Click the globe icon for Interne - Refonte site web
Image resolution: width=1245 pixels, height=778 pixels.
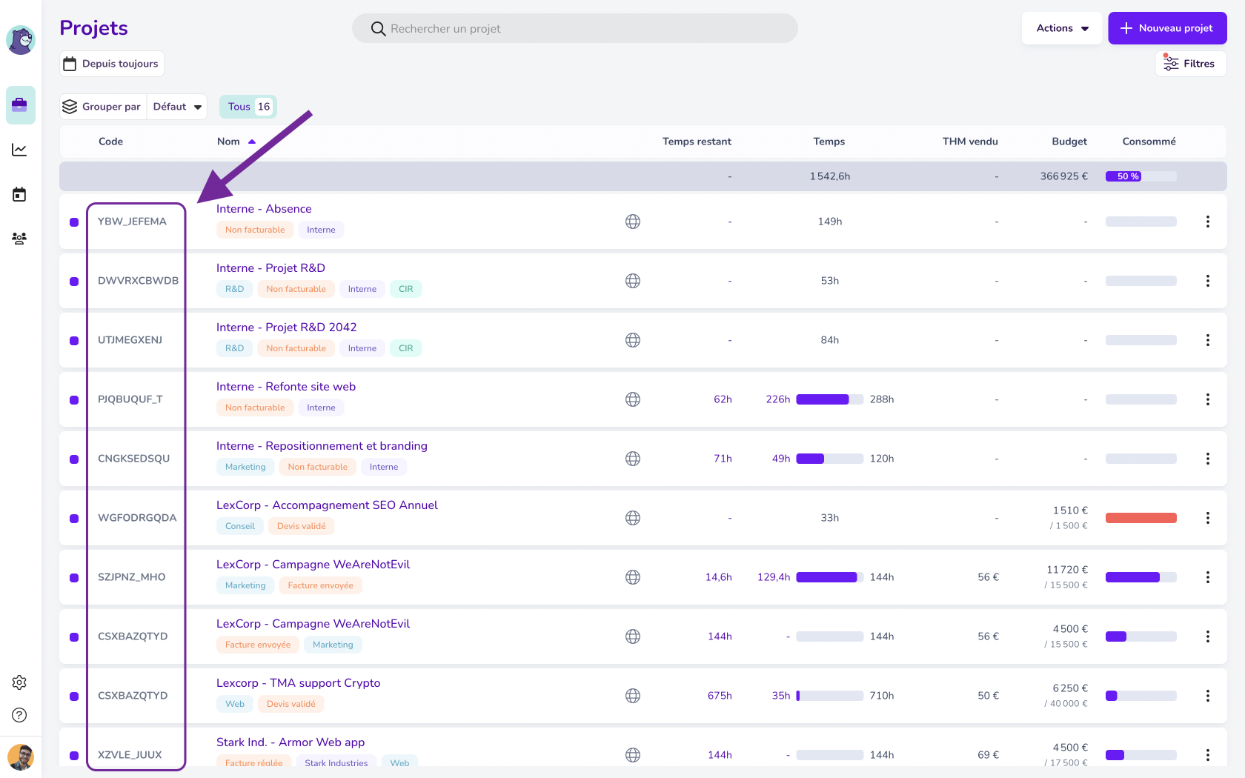633,399
